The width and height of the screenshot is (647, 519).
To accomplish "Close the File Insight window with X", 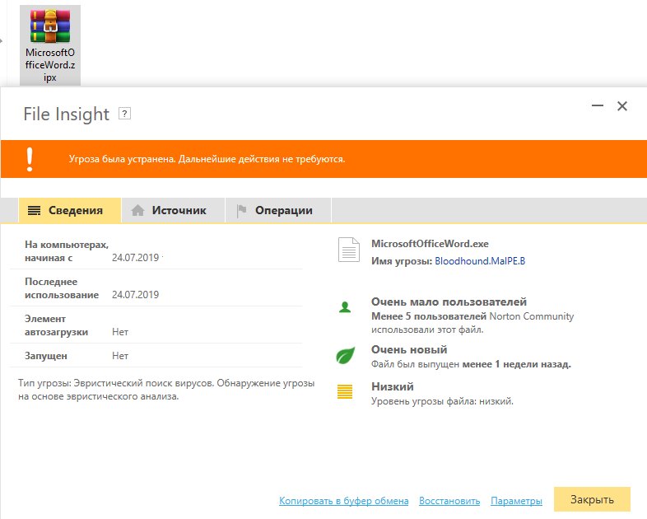I will click(x=622, y=106).
